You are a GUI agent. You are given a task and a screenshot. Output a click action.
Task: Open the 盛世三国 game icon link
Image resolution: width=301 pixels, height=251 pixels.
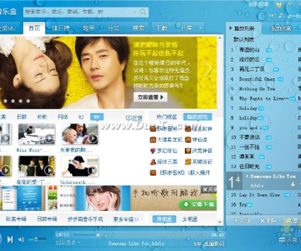point(153,162)
